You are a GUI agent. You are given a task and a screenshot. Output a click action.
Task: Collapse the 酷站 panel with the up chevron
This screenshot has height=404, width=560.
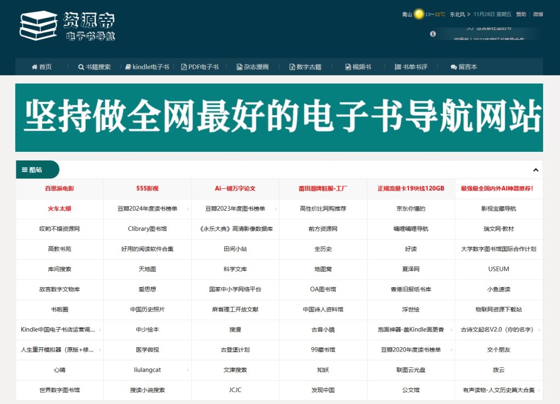pos(535,170)
